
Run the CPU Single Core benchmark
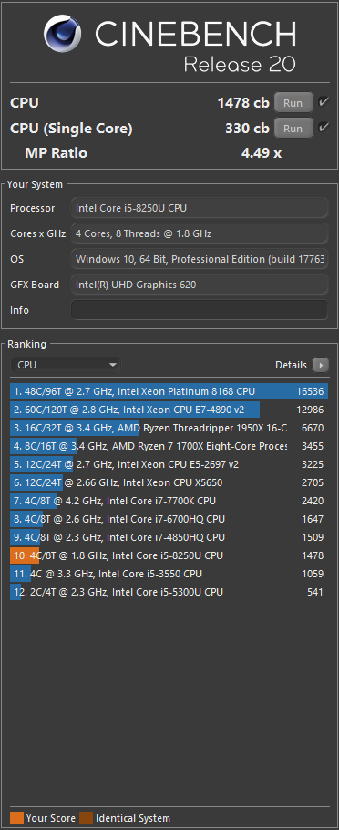(293, 128)
